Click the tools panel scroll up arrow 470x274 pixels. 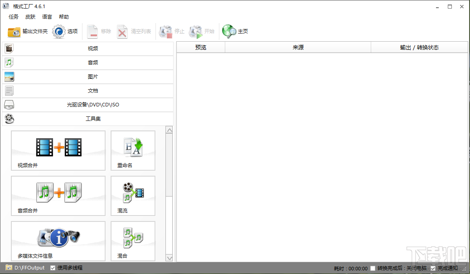click(x=170, y=130)
